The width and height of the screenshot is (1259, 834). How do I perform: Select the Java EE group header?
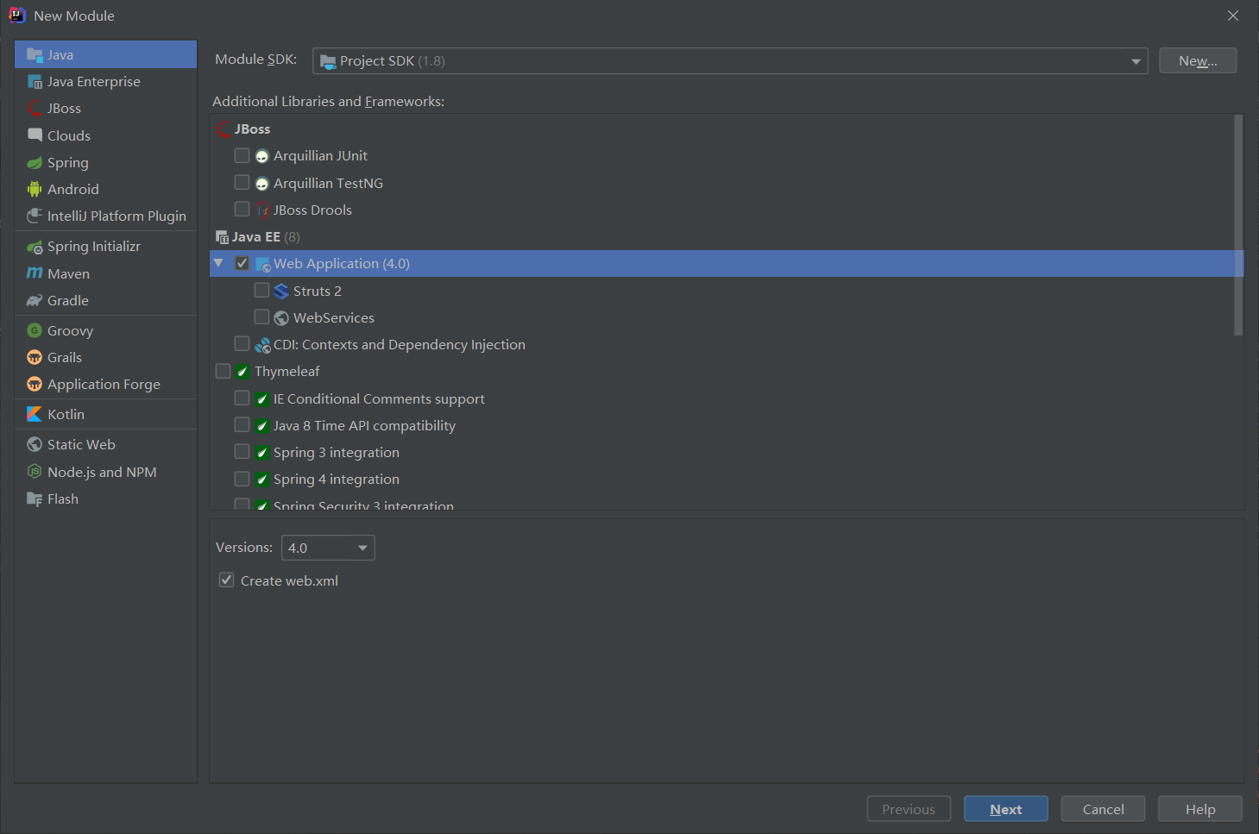pyautogui.click(x=256, y=237)
